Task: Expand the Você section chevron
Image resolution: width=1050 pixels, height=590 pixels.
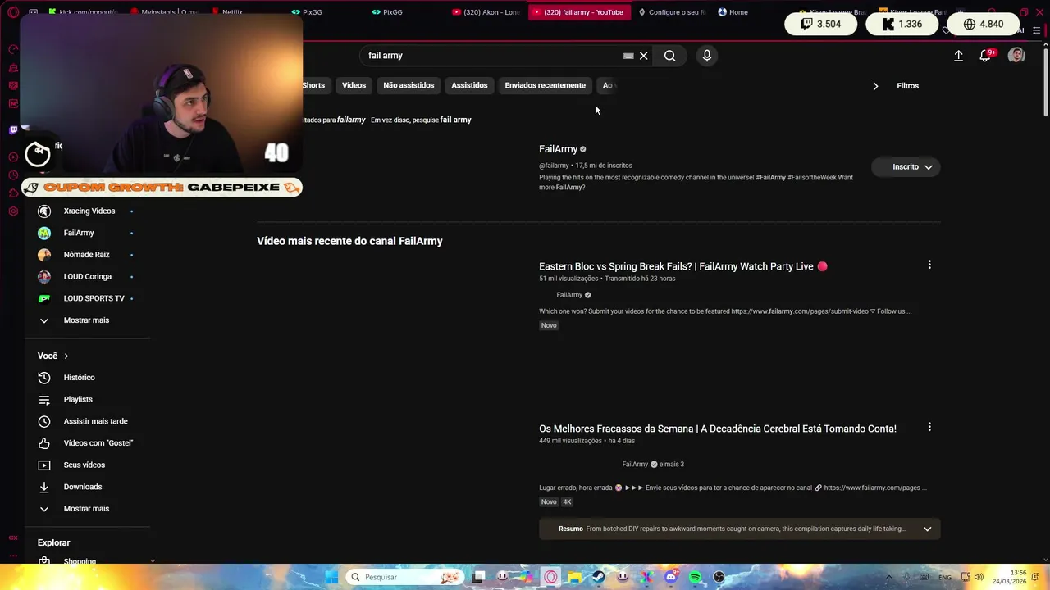Action: 66,356
